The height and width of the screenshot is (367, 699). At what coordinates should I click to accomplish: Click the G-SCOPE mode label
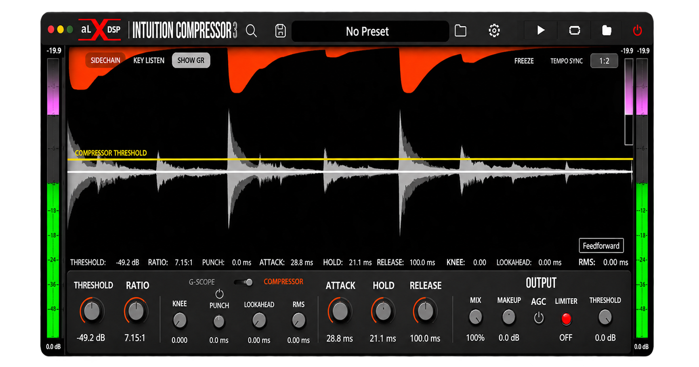[202, 282]
